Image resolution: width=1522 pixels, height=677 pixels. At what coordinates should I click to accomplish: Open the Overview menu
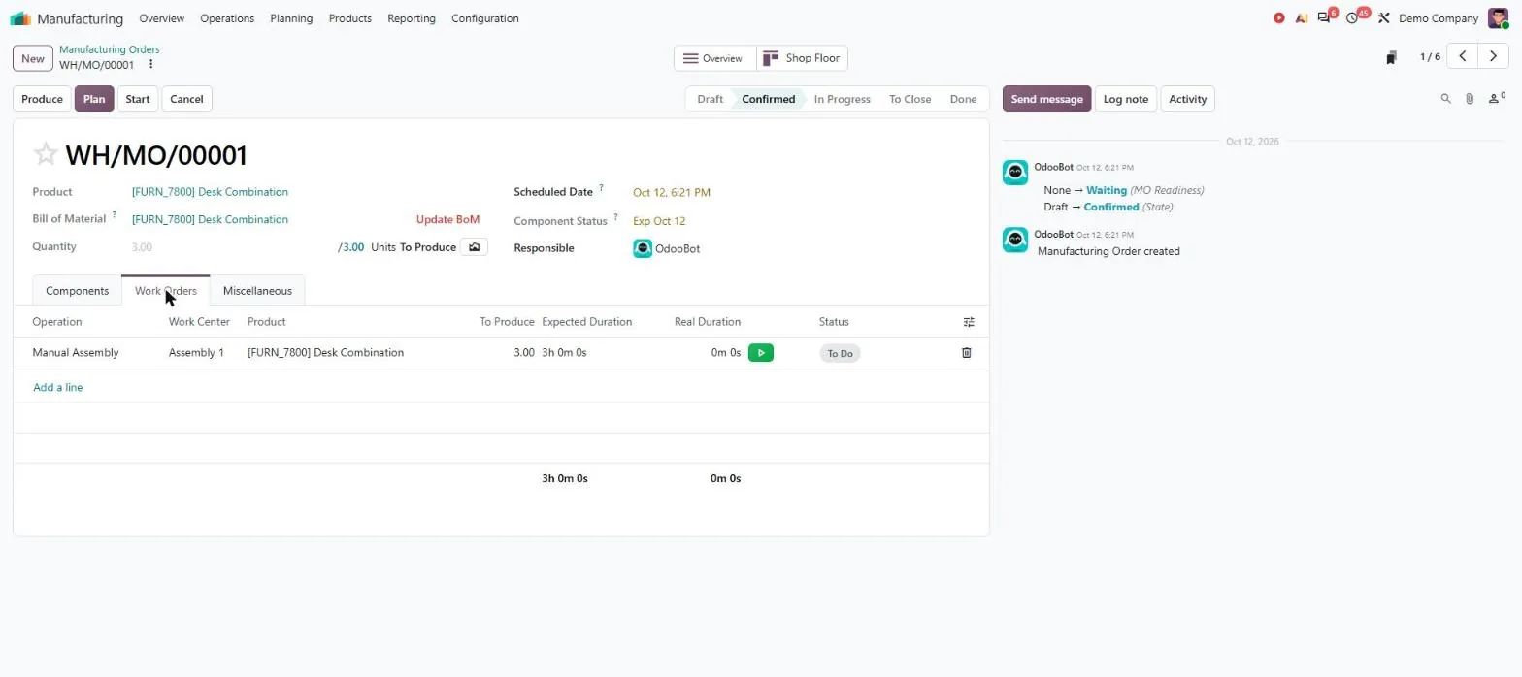[161, 18]
